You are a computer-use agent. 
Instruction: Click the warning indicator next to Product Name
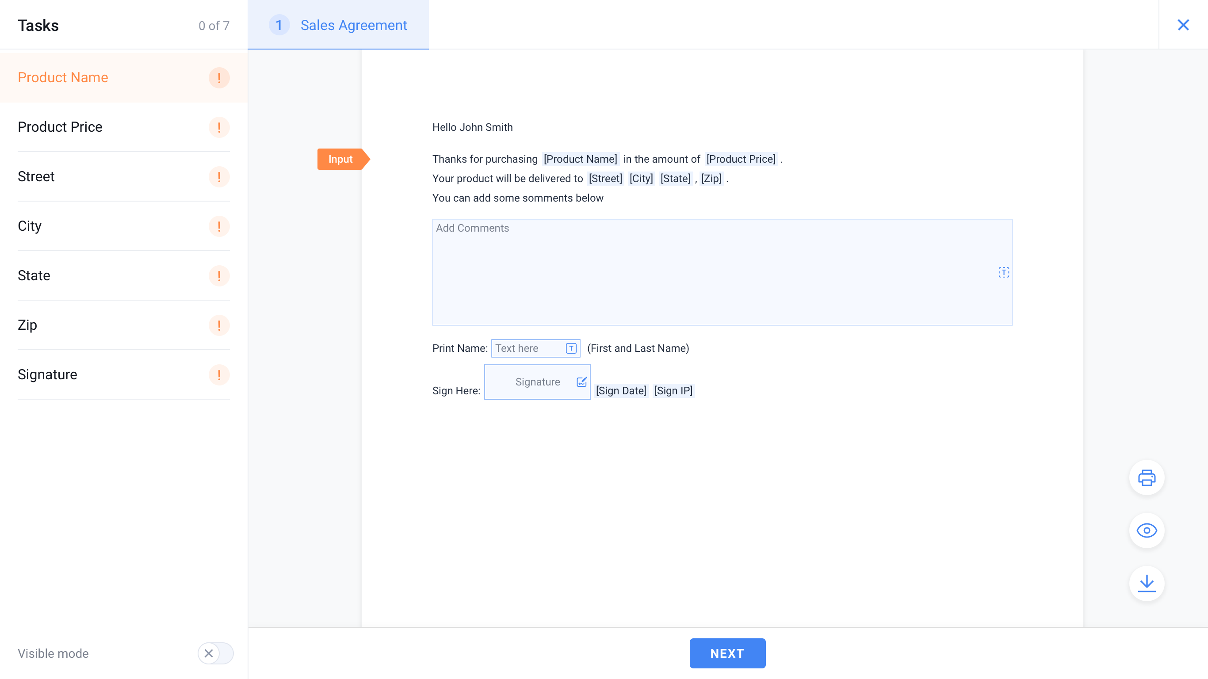point(219,77)
